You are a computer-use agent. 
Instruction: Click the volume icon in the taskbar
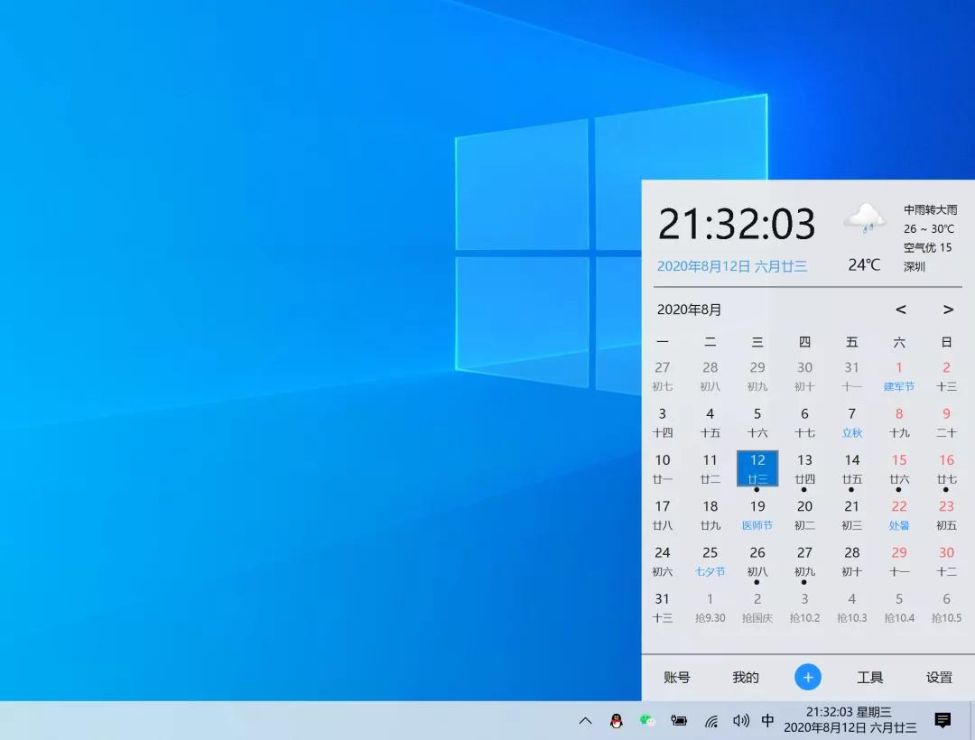pyautogui.click(x=740, y=721)
